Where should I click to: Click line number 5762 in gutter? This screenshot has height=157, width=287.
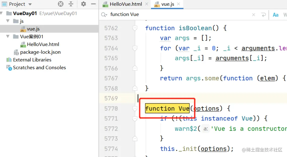(x=111, y=28)
